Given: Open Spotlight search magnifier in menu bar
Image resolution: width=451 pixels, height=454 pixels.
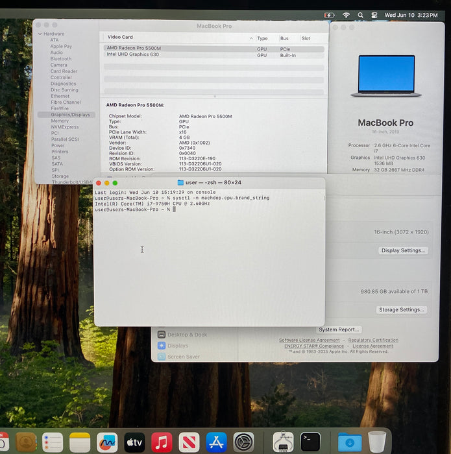Looking at the screenshot, I should pyautogui.click(x=360, y=15).
